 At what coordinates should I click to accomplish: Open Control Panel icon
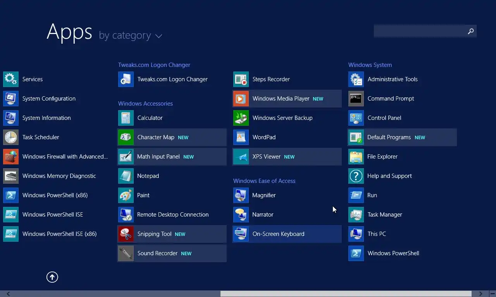(356, 118)
